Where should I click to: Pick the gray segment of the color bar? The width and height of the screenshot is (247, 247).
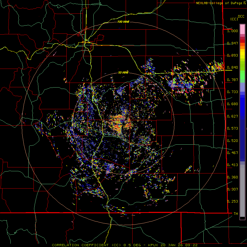242,191
